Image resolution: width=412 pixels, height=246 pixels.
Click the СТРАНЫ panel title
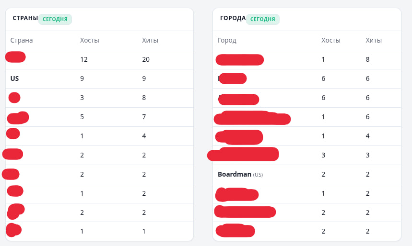(x=25, y=18)
